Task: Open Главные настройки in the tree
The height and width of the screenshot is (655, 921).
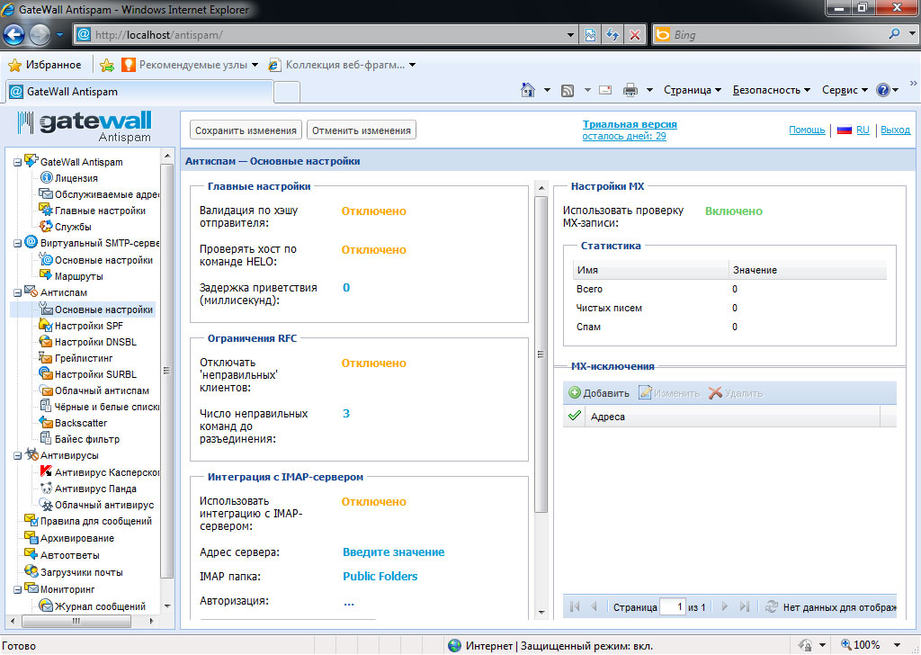Action: 100,211
